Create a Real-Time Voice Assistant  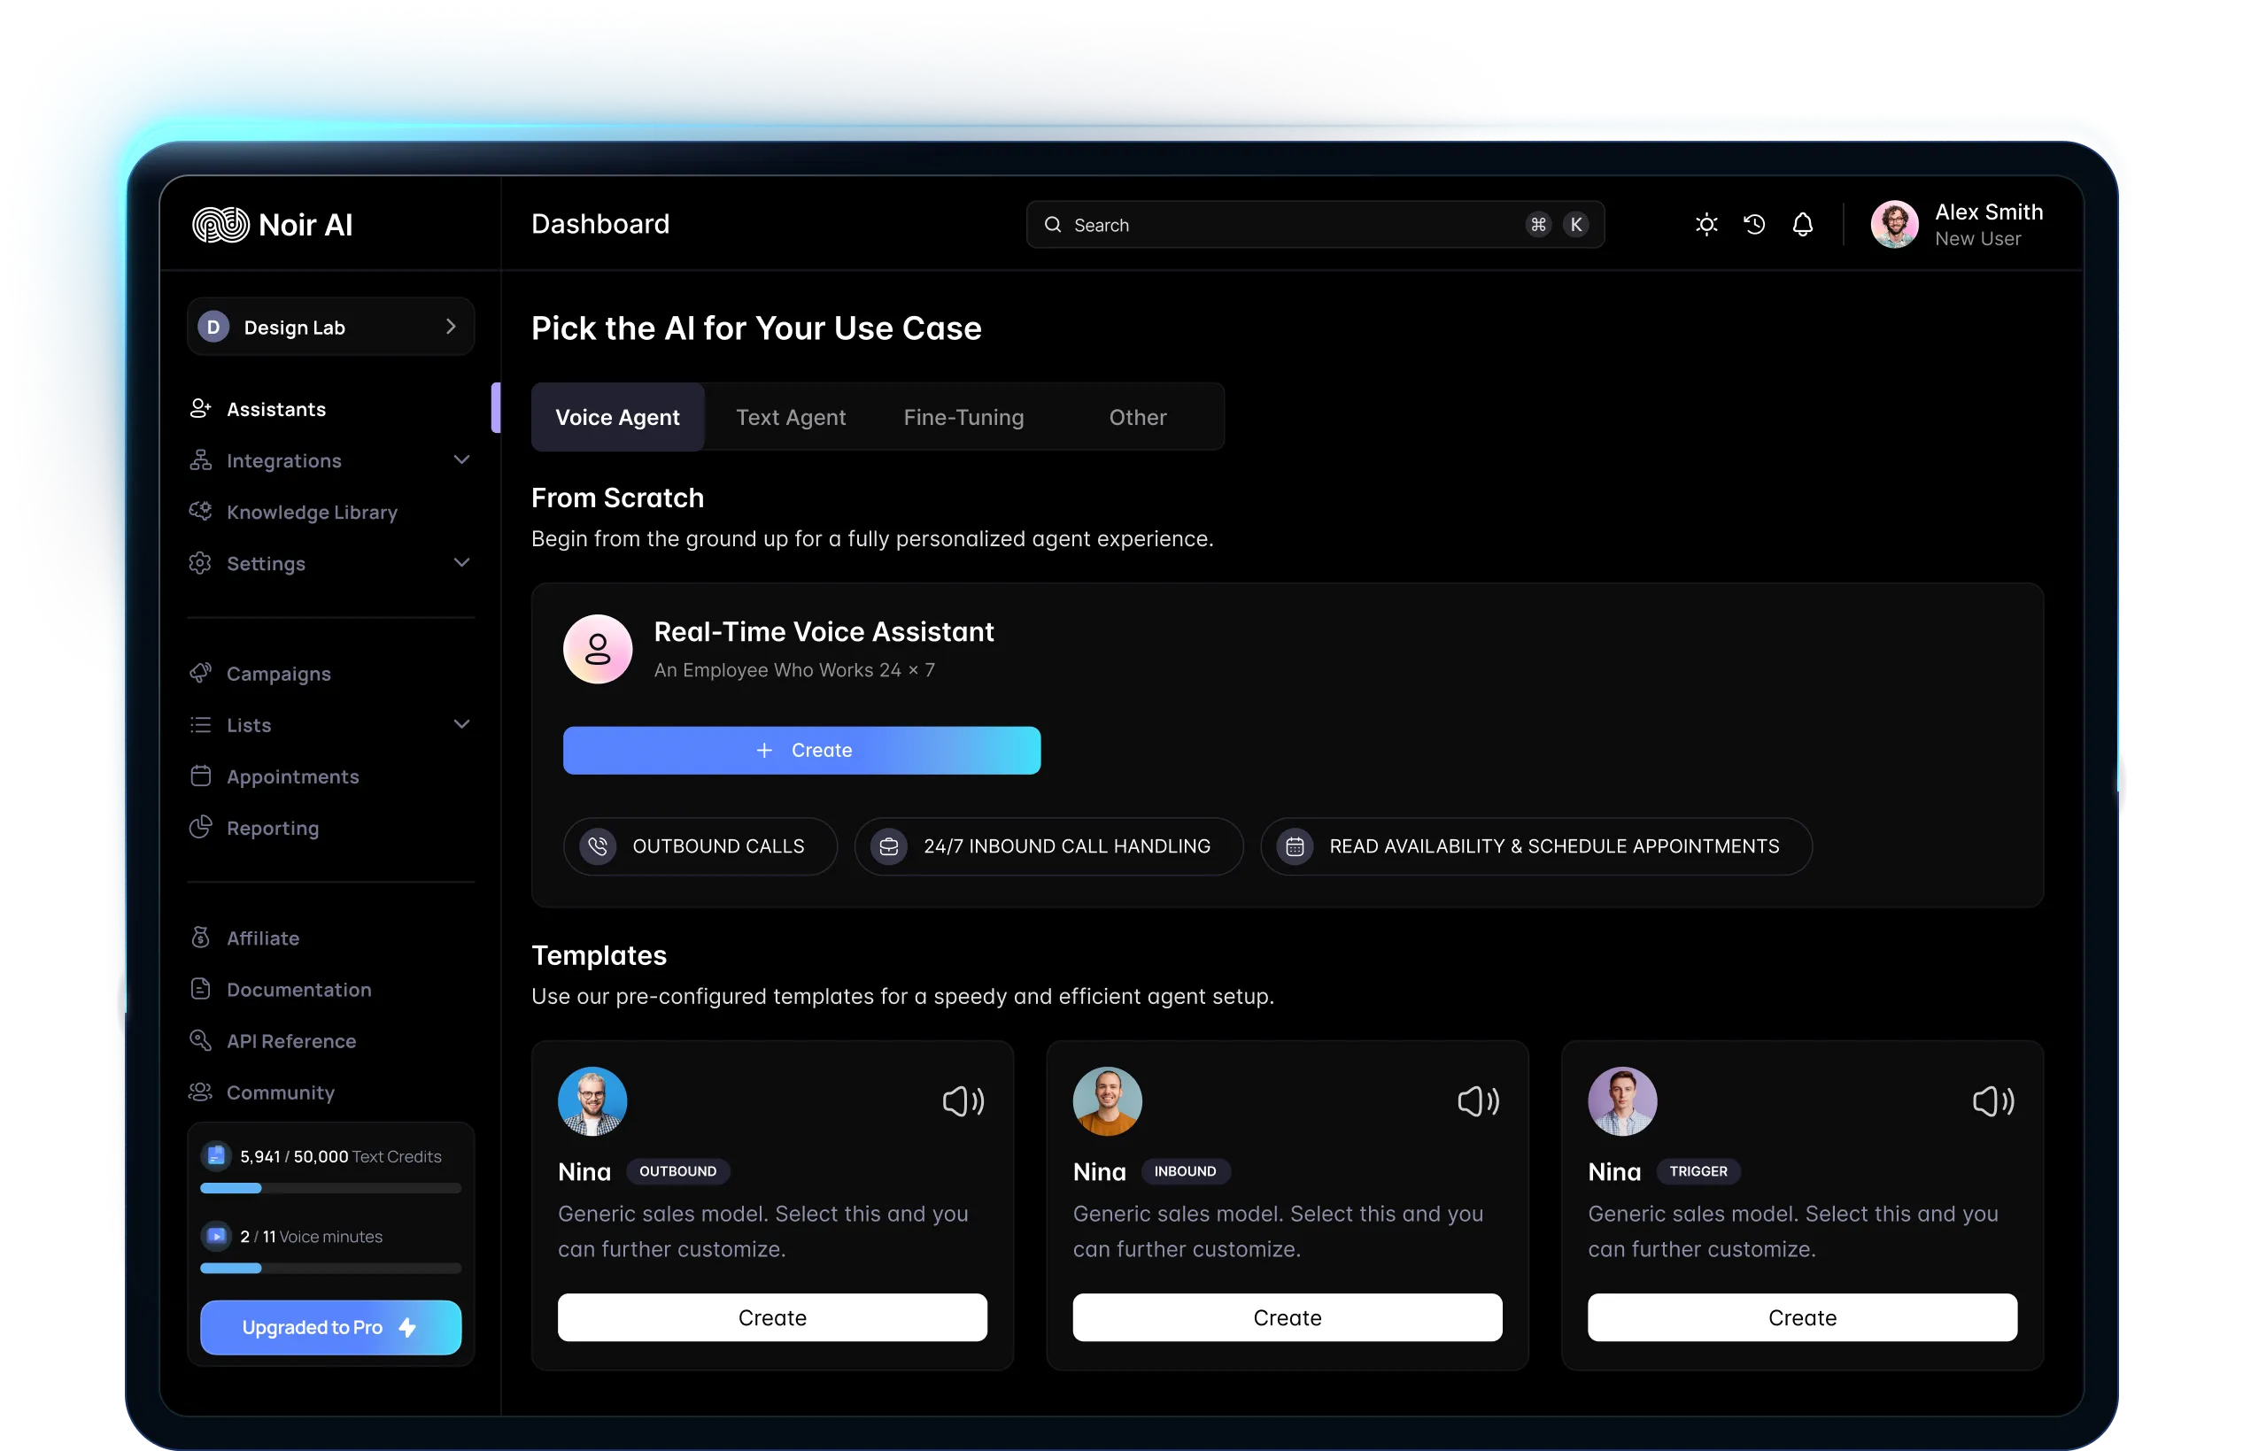point(802,750)
